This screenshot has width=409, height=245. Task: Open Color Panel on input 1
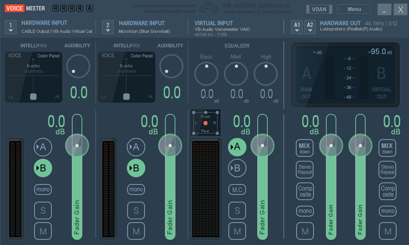tap(49, 56)
